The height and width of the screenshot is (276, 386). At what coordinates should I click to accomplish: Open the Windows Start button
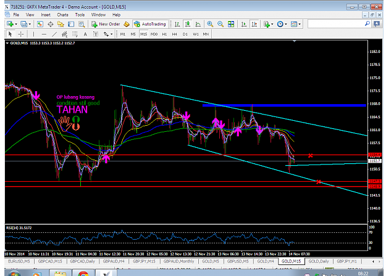click(13, 274)
